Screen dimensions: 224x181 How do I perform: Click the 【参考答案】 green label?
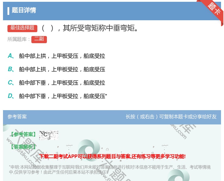point(23,134)
